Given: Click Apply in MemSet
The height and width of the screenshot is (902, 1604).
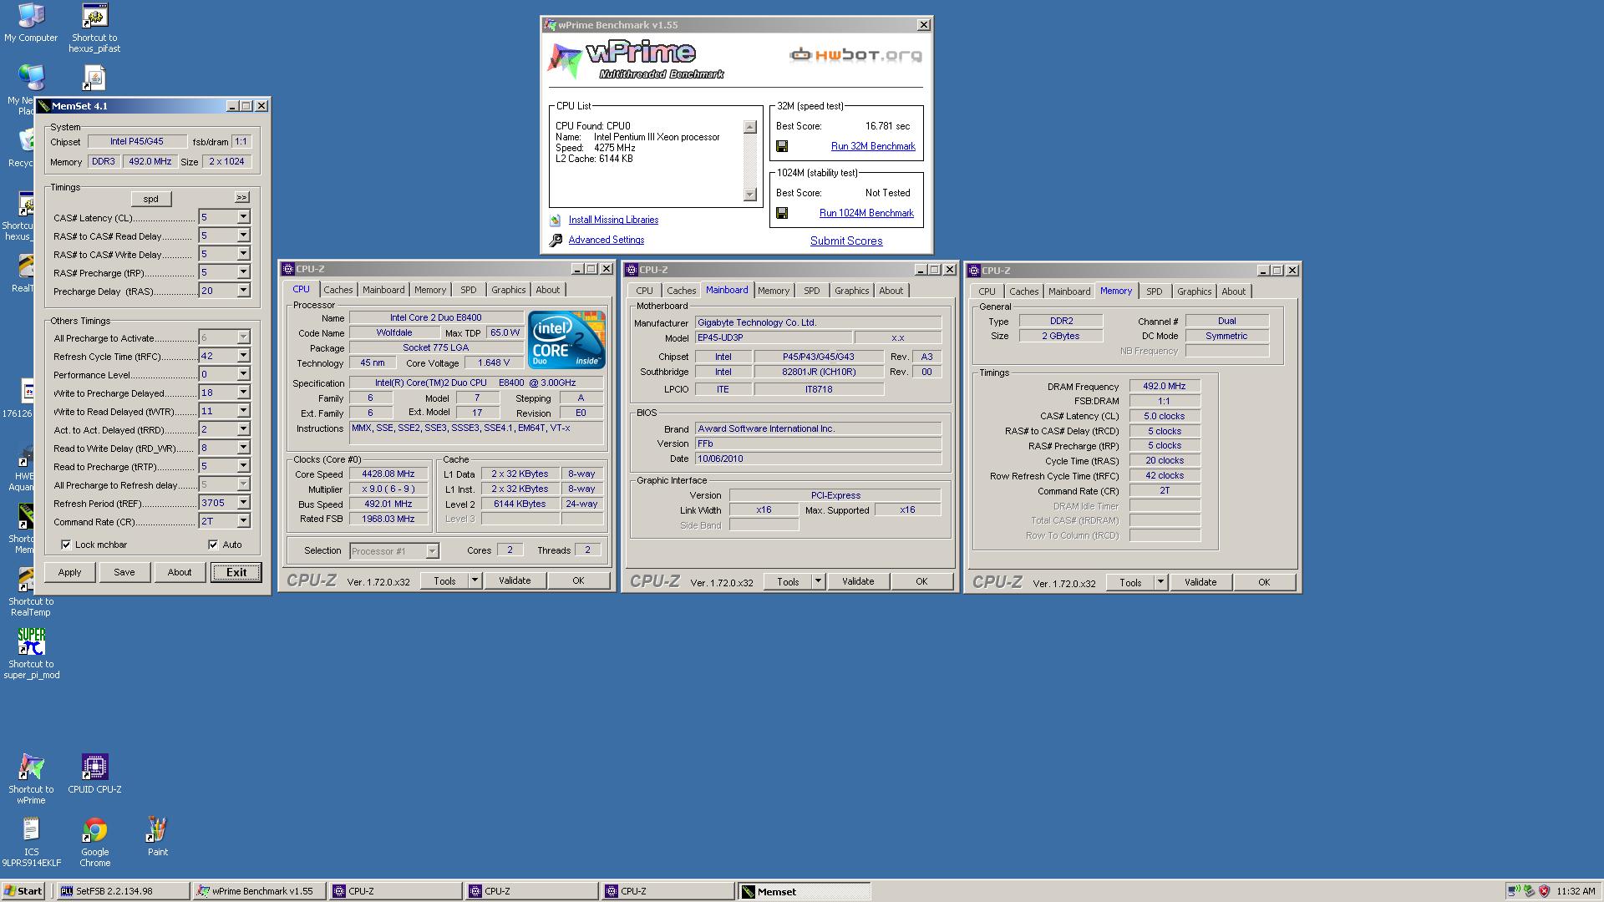Looking at the screenshot, I should (69, 572).
